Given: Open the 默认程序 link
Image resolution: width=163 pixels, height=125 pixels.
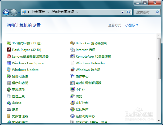Looking at the screenshot, I should (x=82, y=110).
